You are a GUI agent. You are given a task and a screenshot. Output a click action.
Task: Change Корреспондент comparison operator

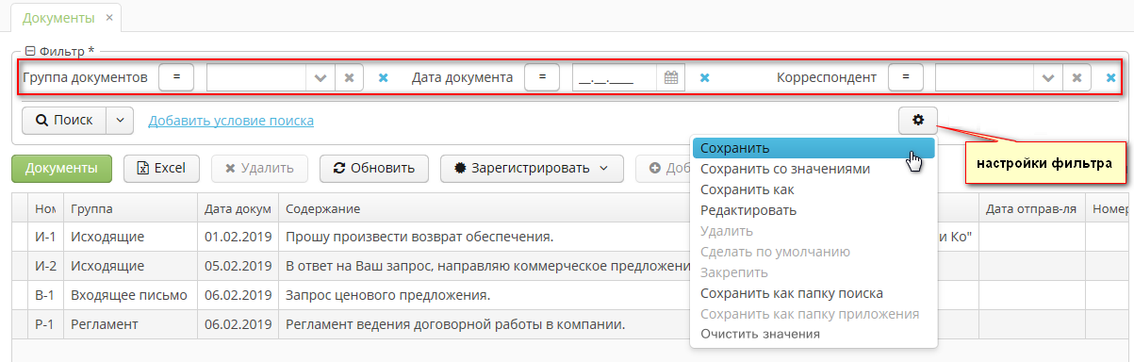905,77
